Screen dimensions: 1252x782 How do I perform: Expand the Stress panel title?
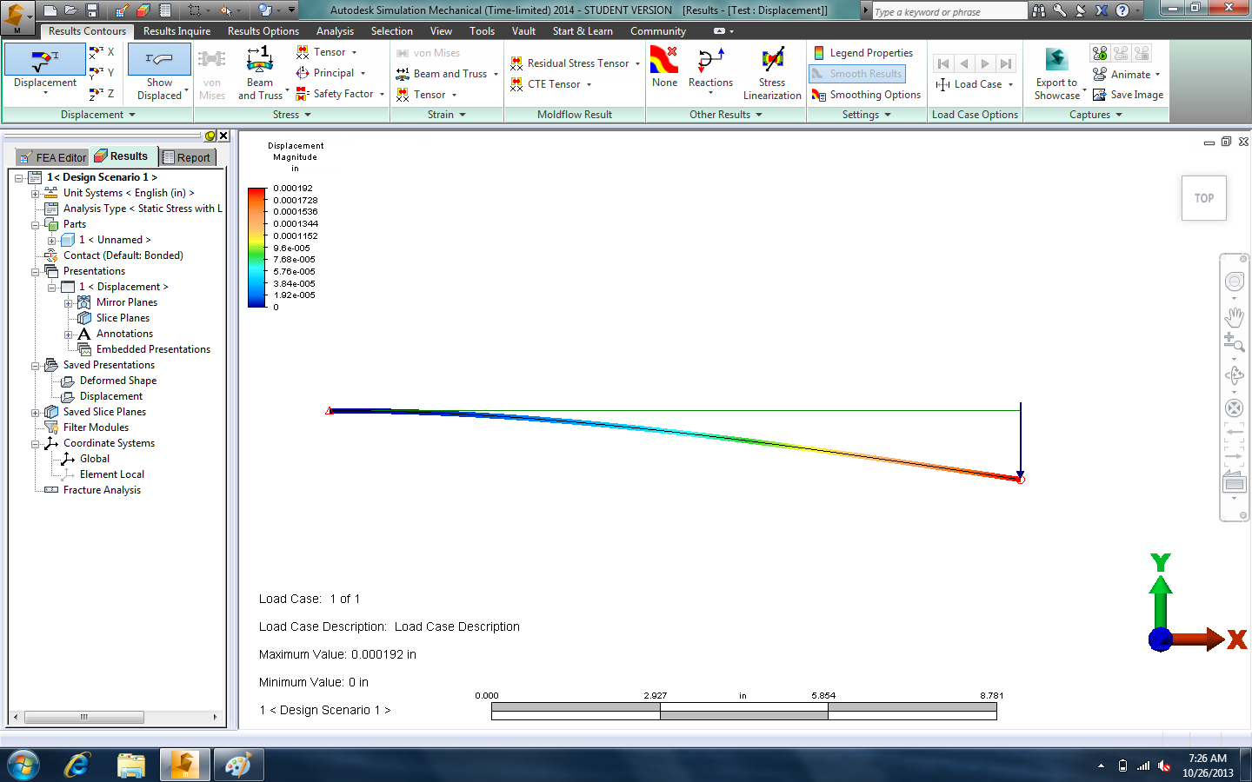292,115
